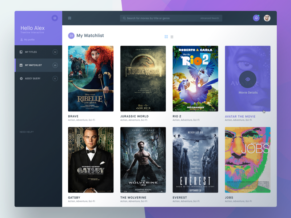This screenshot has height=218, width=291.
Task: Click the filter lines icon in top toolbar
Action: [69, 18]
